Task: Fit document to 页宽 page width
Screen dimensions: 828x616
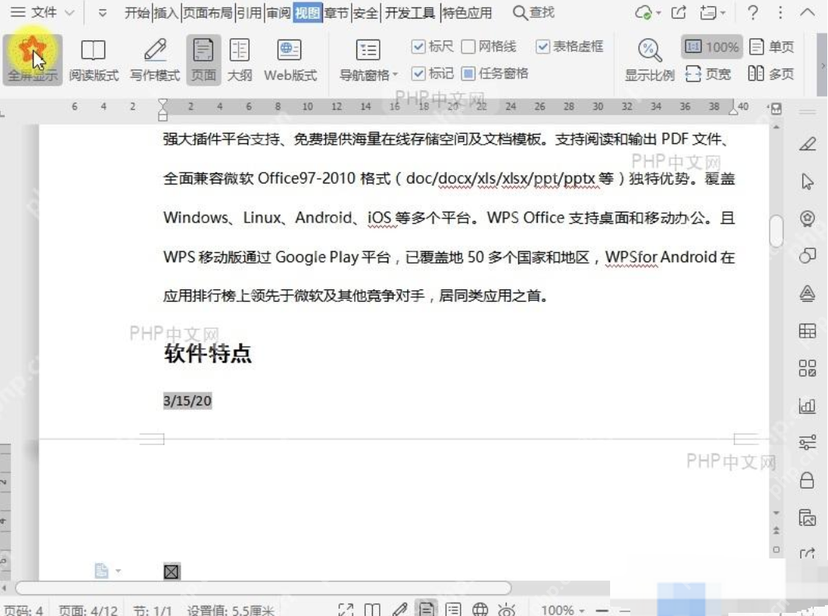Action: click(x=708, y=74)
